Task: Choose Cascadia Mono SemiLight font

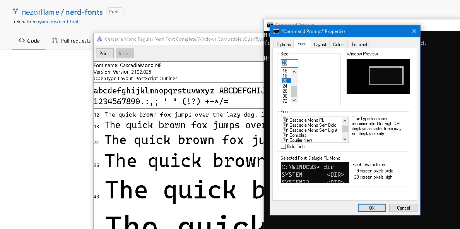Action: 313,130
